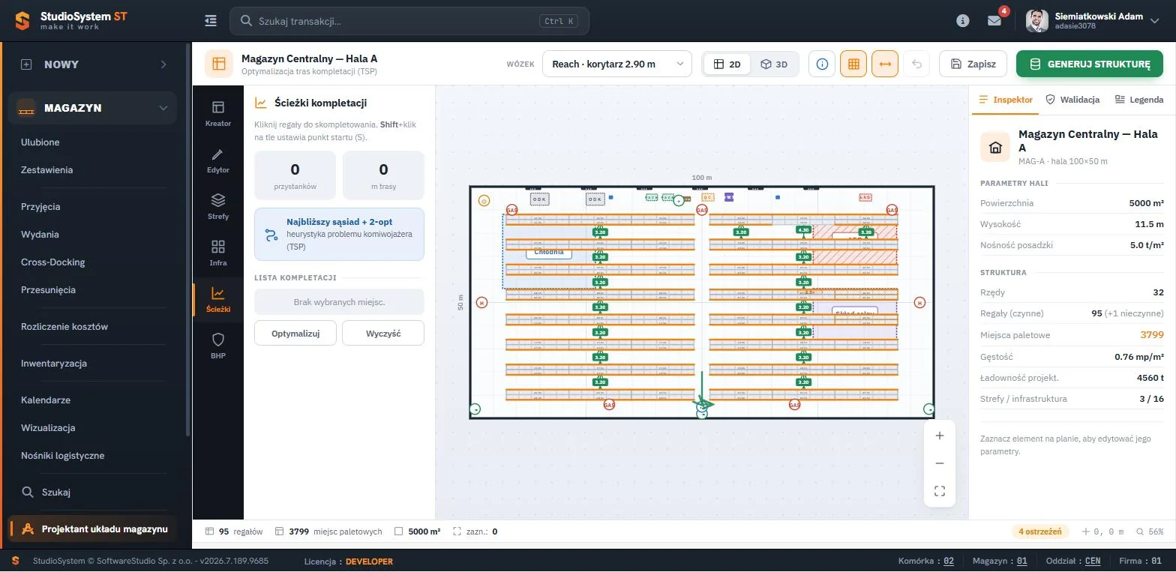
Task: Click the Zapisz save button
Action: pyautogui.click(x=973, y=64)
